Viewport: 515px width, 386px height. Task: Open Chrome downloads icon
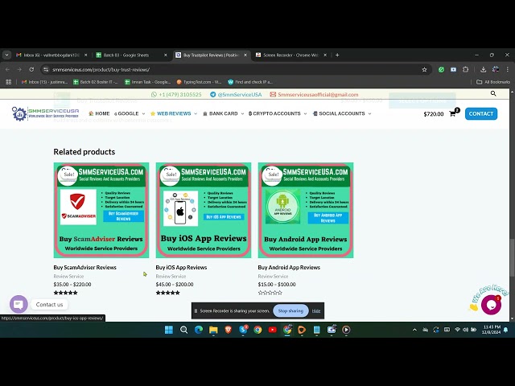483,70
